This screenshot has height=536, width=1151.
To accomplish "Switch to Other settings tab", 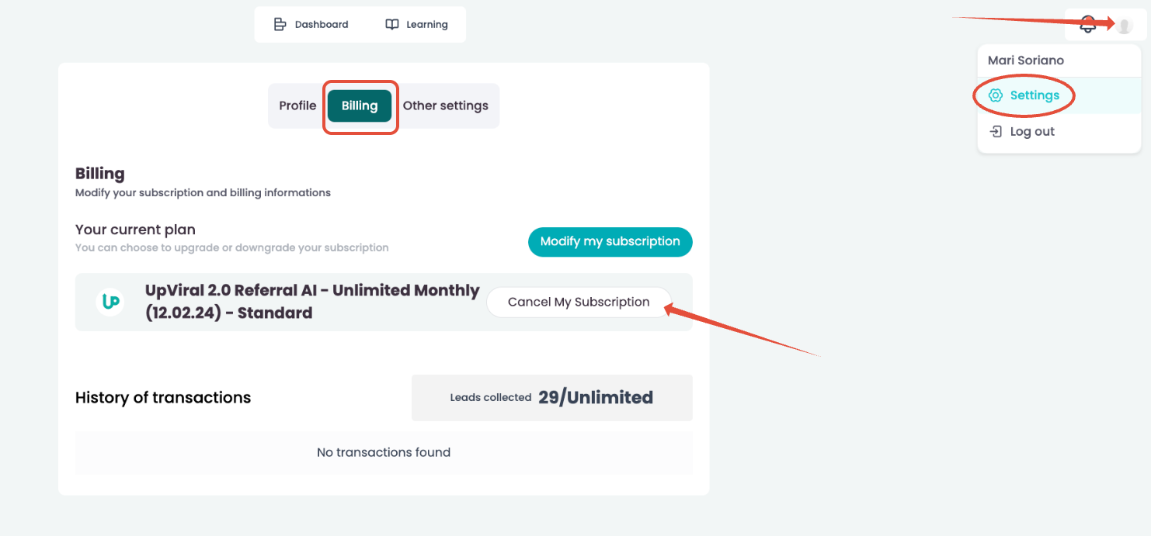I will tap(446, 105).
